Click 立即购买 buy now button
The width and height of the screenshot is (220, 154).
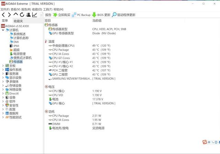pyautogui.click(x=62, y=15)
